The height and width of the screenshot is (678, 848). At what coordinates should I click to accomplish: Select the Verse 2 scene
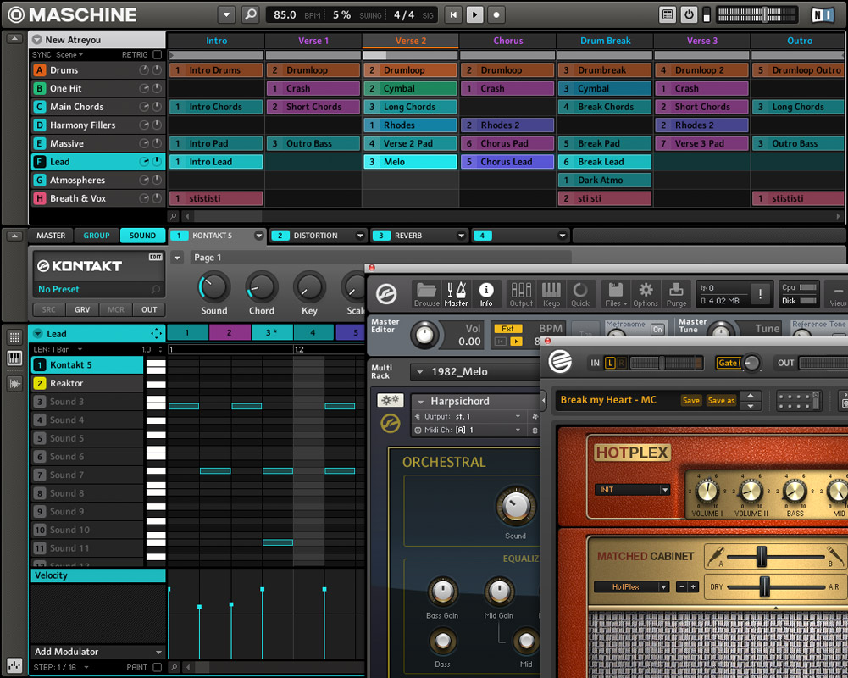pyautogui.click(x=411, y=41)
